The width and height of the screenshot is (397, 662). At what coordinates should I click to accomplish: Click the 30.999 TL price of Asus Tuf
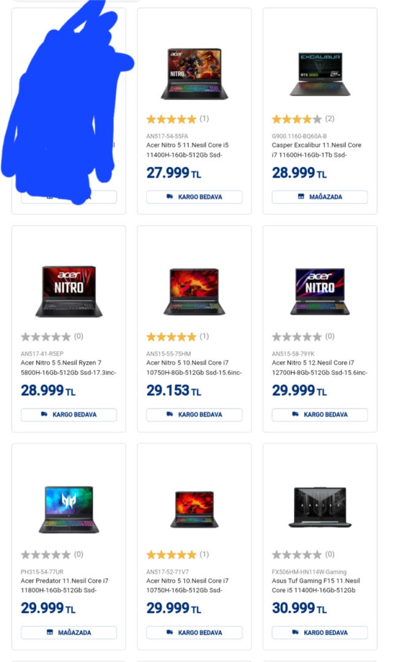(299, 608)
